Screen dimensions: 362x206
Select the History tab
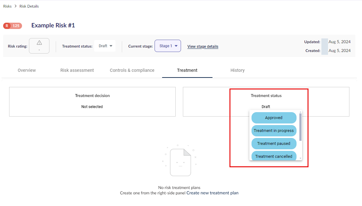tap(238, 70)
